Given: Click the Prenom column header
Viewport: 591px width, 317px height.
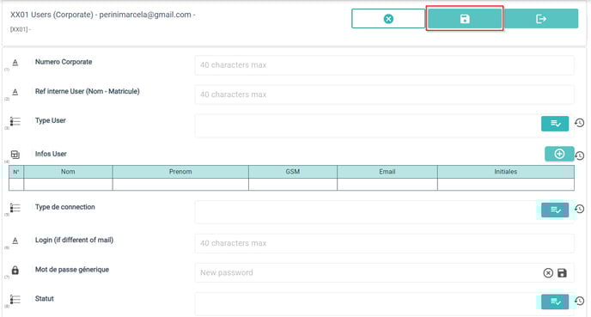Looking at the screenshot, I should tap(180, 172).
